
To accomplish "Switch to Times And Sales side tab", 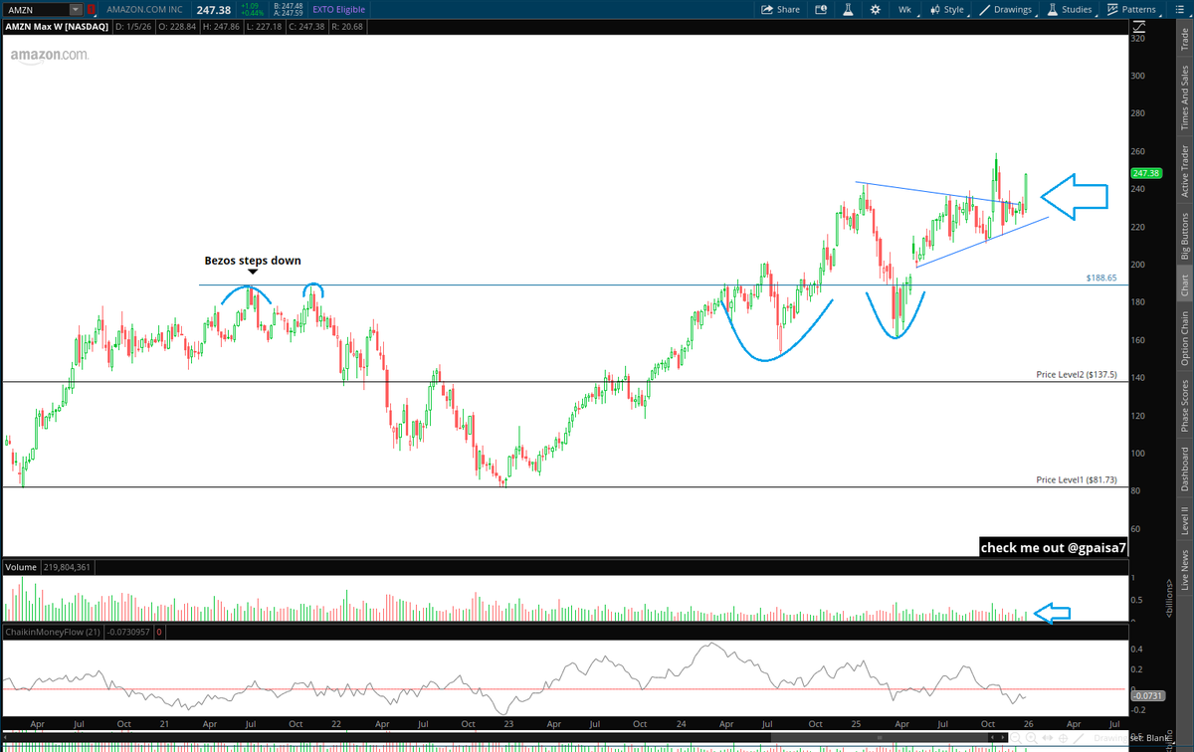I will [x=1184, y=98].
